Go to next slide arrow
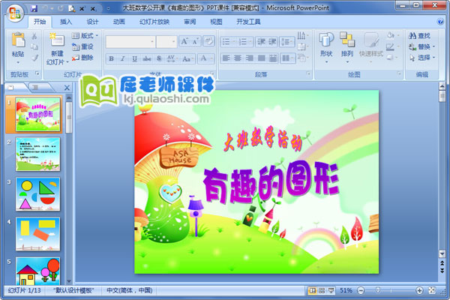450x300 pixels. [x=442, y=271]
